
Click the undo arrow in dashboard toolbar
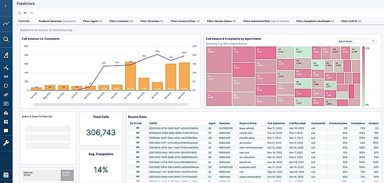pyautogui.click(x=25, y=13)
